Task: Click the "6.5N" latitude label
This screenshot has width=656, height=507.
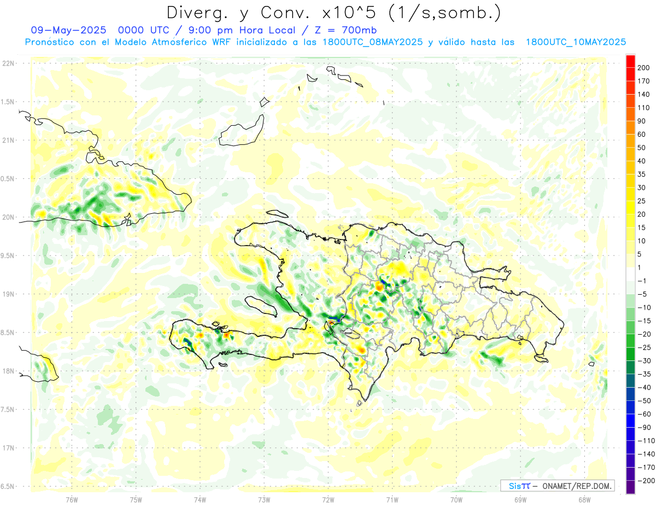Action: click(x=8, y=486)
